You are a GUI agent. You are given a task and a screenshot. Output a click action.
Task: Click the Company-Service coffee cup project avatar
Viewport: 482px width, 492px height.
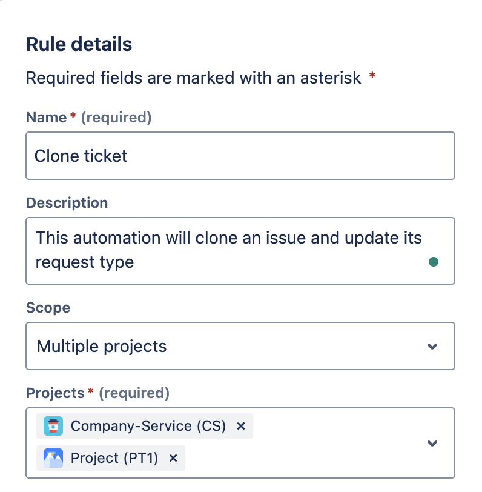[53, 426]
